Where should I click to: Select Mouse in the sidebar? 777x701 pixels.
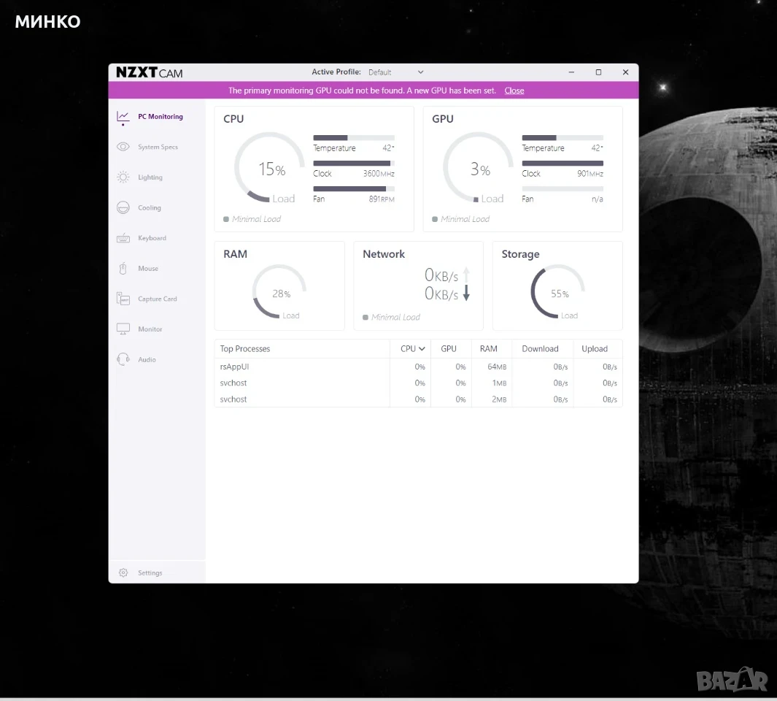coord(148,269)
